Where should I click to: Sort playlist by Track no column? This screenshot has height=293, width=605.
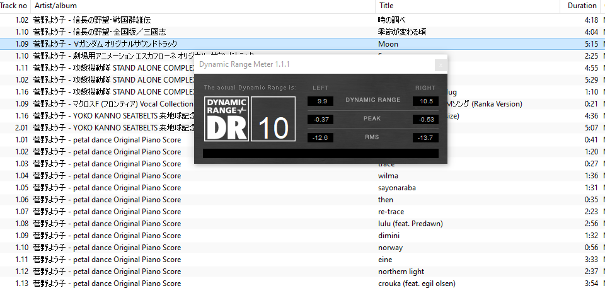14,6
